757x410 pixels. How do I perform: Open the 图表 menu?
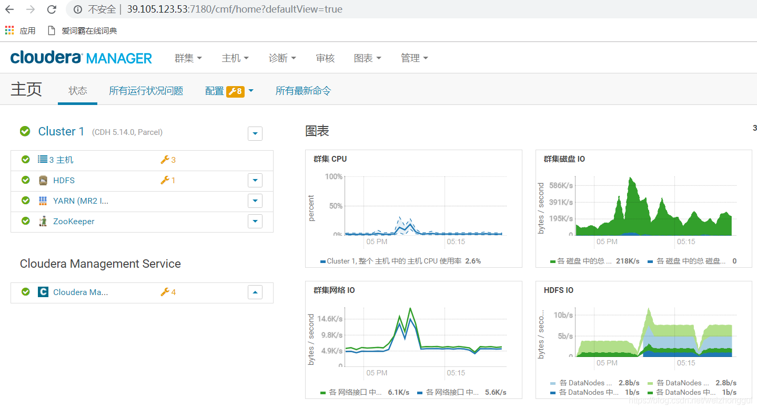pyautogui.click(x=368, y=58)
